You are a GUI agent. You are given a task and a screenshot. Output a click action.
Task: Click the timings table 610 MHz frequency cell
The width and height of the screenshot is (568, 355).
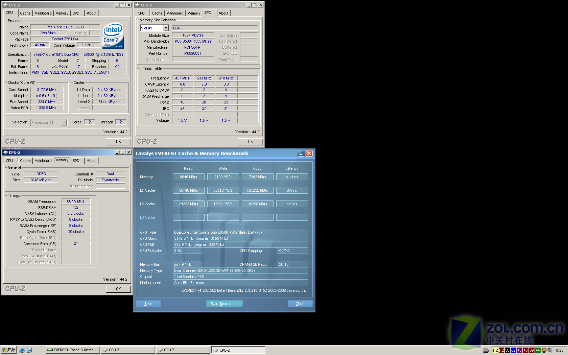pos(226,78)
